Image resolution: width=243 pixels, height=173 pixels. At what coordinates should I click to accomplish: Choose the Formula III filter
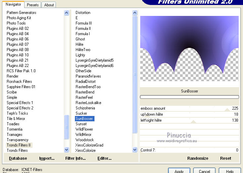coord(84,23)
